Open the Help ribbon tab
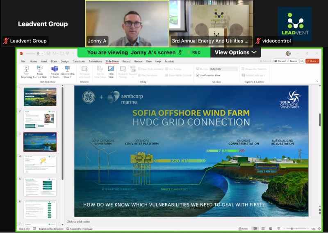The width and height of the screenshot is (328, 233). coord(158,61)
